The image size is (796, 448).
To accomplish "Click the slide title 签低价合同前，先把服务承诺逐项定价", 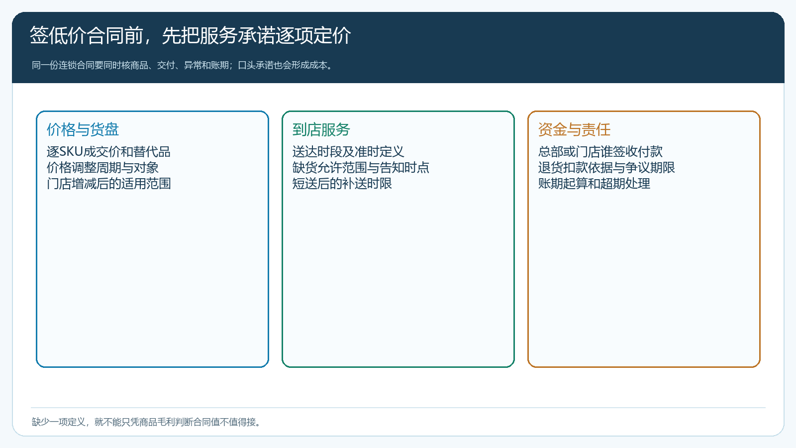I will [191, 36].
